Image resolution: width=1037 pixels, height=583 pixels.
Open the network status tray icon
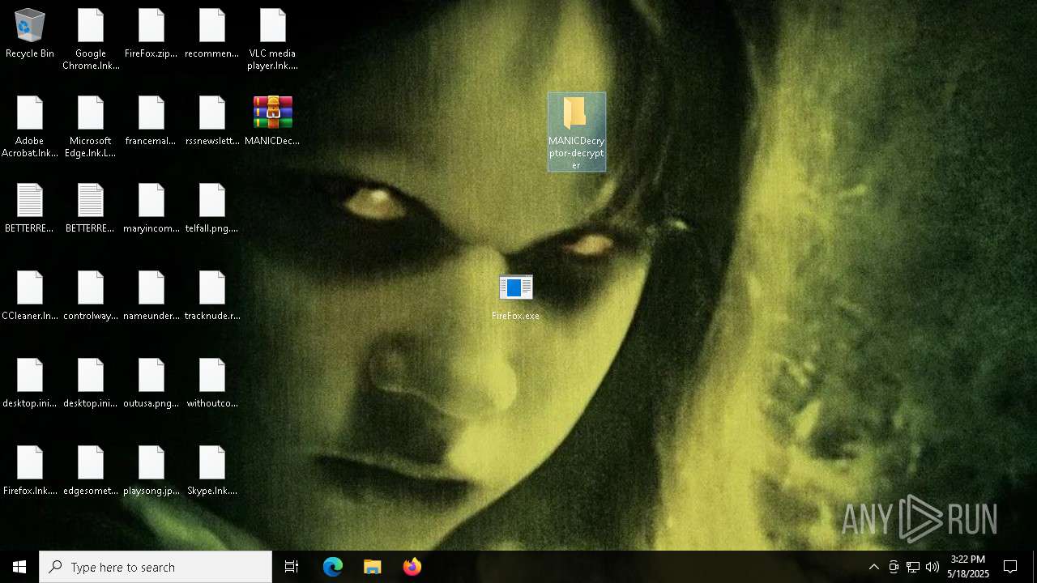click(x=913, y=567)
